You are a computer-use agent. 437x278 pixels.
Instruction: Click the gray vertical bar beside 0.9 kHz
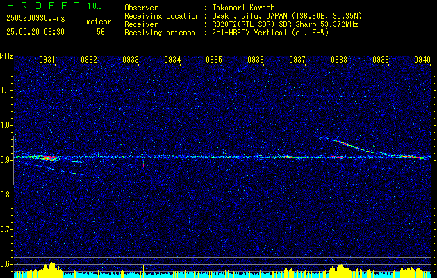13,161
